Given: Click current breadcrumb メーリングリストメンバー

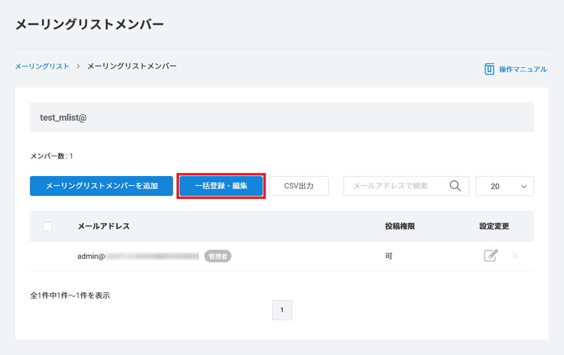Looking at the screenshot, I should [132, 66].
